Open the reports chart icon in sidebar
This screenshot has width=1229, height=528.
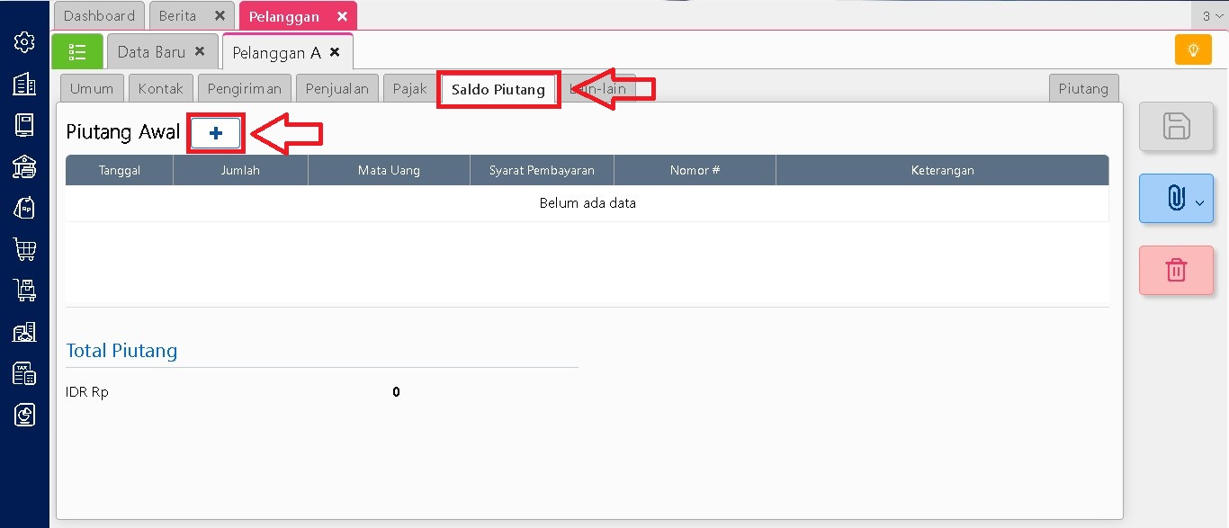tap(24, 415)
